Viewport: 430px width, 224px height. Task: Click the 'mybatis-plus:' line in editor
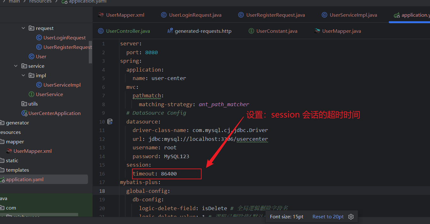point(140,182)
